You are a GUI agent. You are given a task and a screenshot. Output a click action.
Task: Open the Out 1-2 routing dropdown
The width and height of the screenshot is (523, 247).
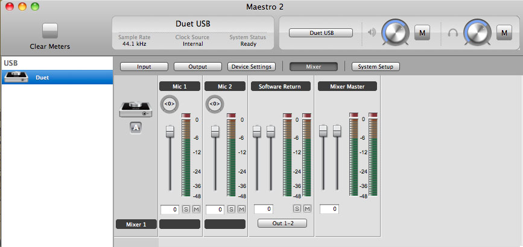[282, 223]
